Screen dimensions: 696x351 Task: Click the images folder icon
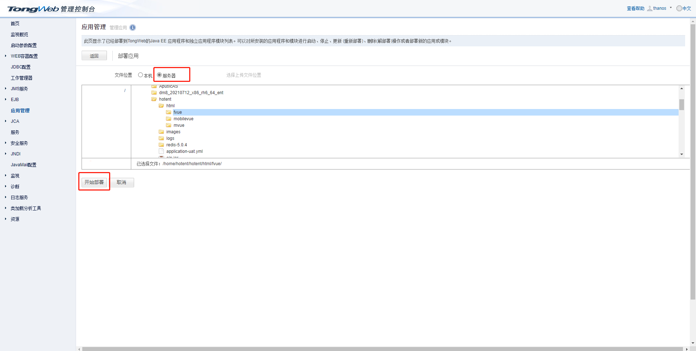161,132
